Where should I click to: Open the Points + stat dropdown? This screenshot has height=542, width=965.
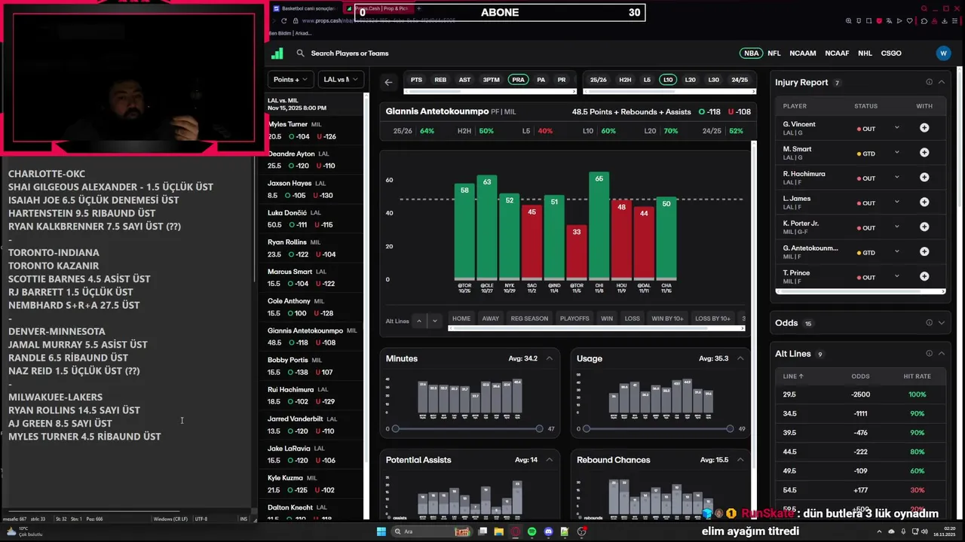coord(291,79)
